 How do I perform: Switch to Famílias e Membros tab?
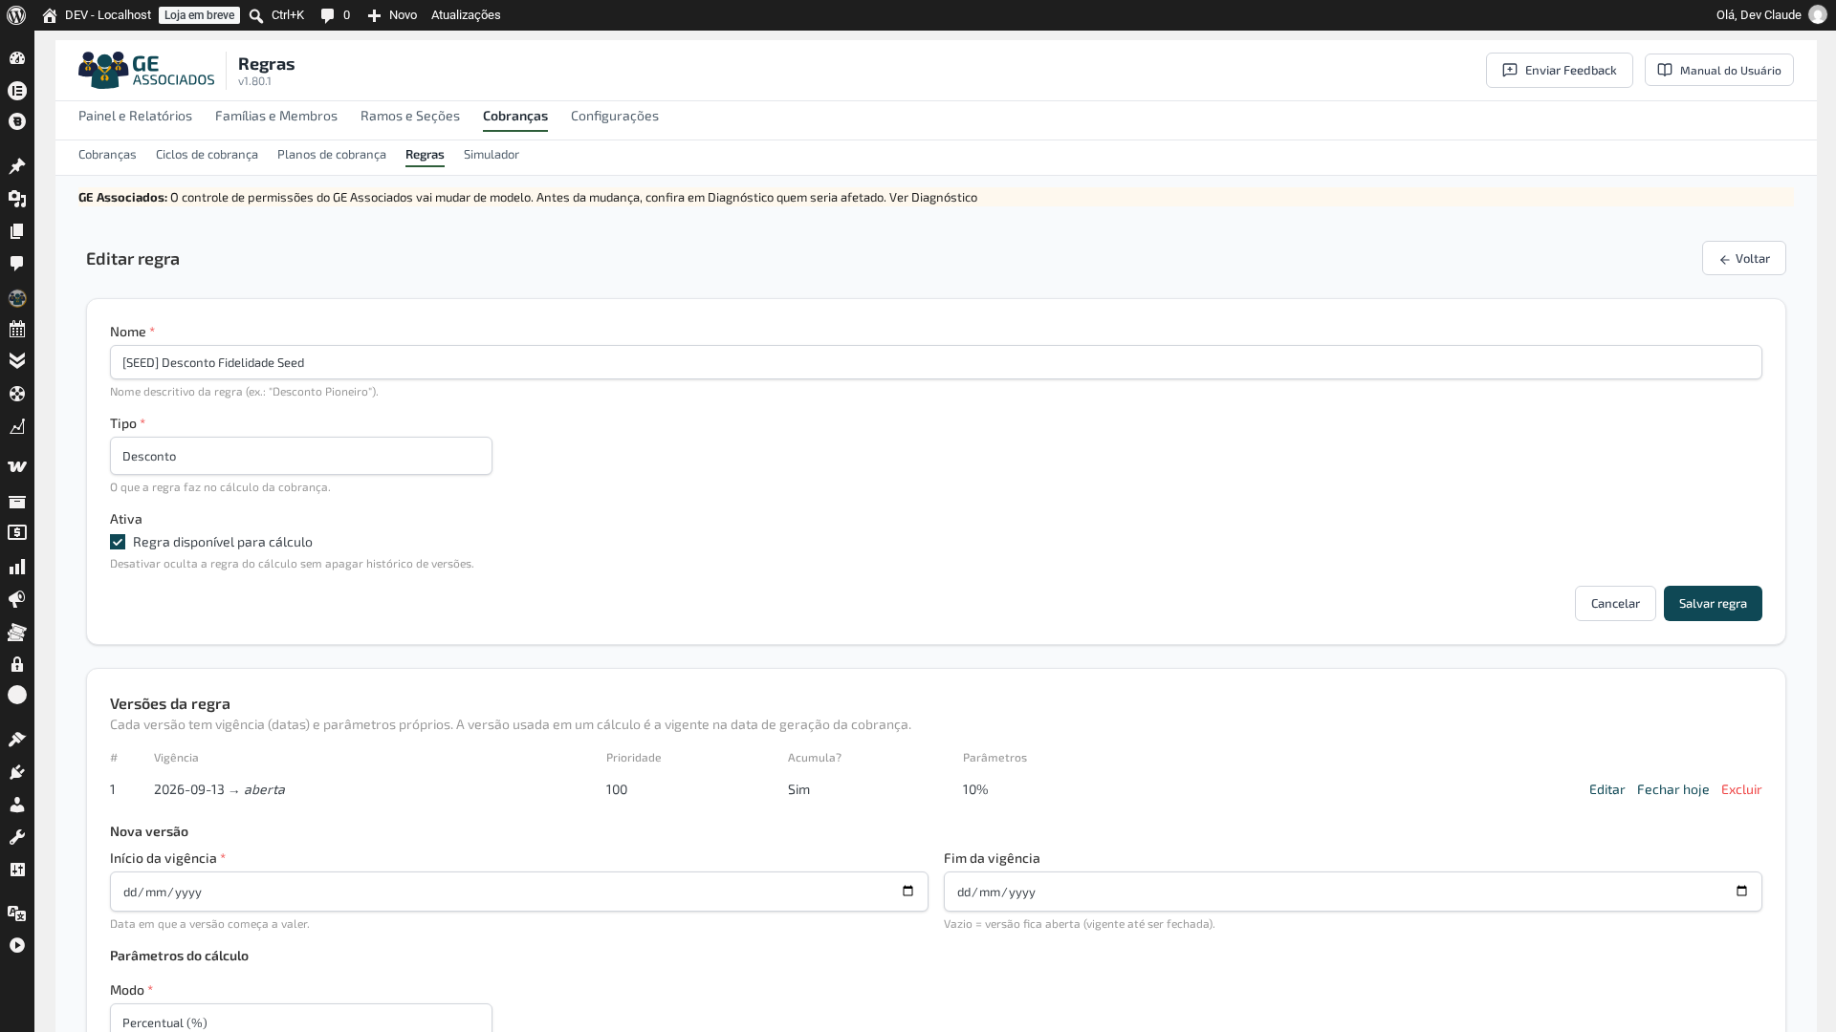pos(276,116)
